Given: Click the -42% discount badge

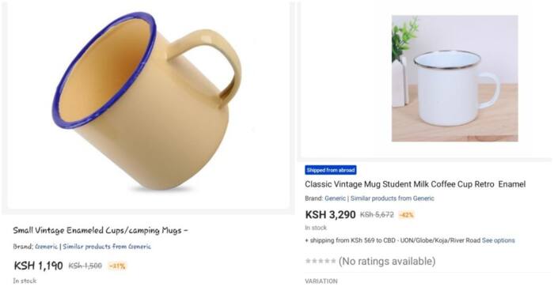Looking at the screenshot, I should pos(406,215).
